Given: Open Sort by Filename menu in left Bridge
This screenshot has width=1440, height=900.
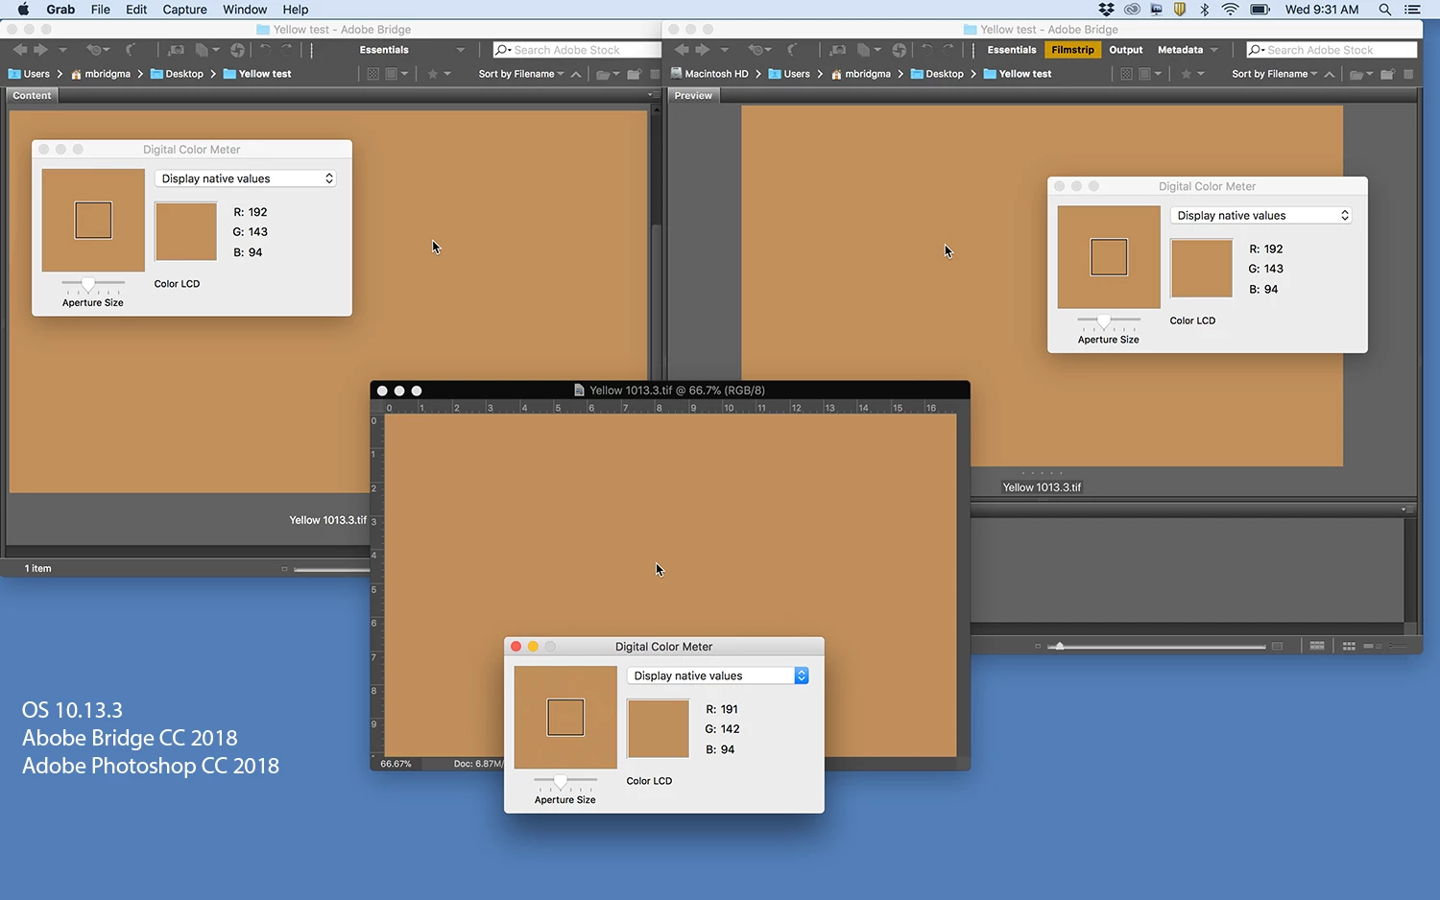Looking at the screenshot, I should 520,74.
